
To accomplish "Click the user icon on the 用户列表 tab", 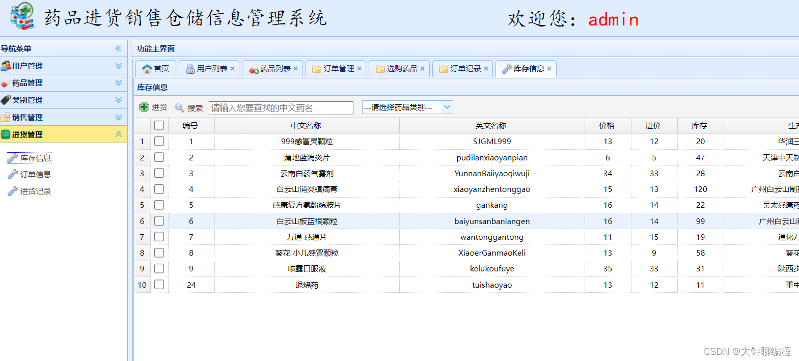I will pyautogui.click(x=190, y=69).
